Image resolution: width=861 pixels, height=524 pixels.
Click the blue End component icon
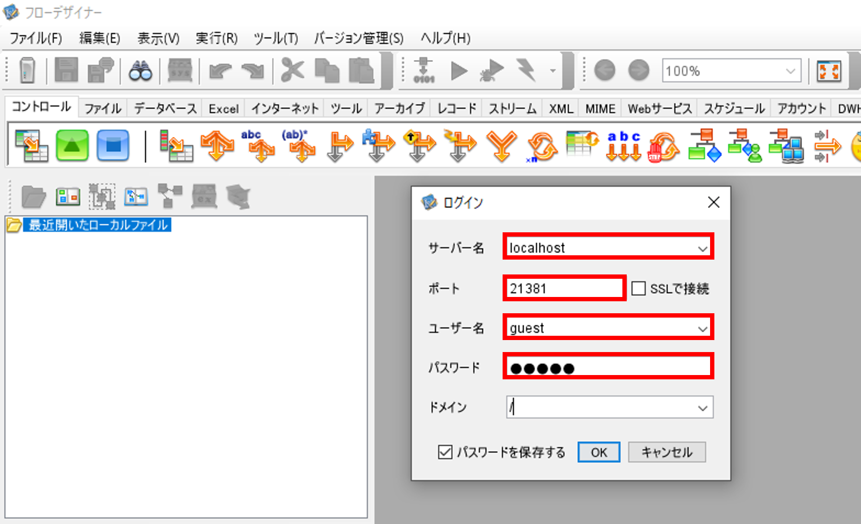[x=113, y=145]
